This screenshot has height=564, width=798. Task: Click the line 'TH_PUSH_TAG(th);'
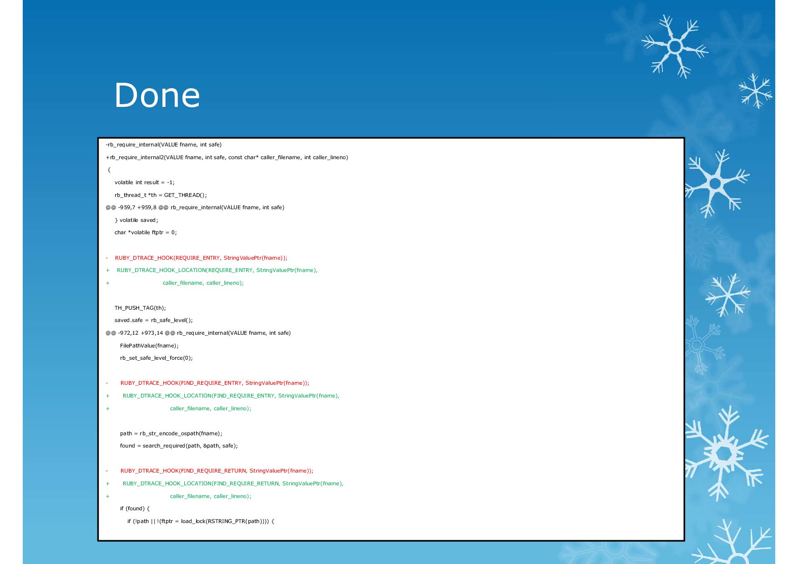(x=140, y=308)
